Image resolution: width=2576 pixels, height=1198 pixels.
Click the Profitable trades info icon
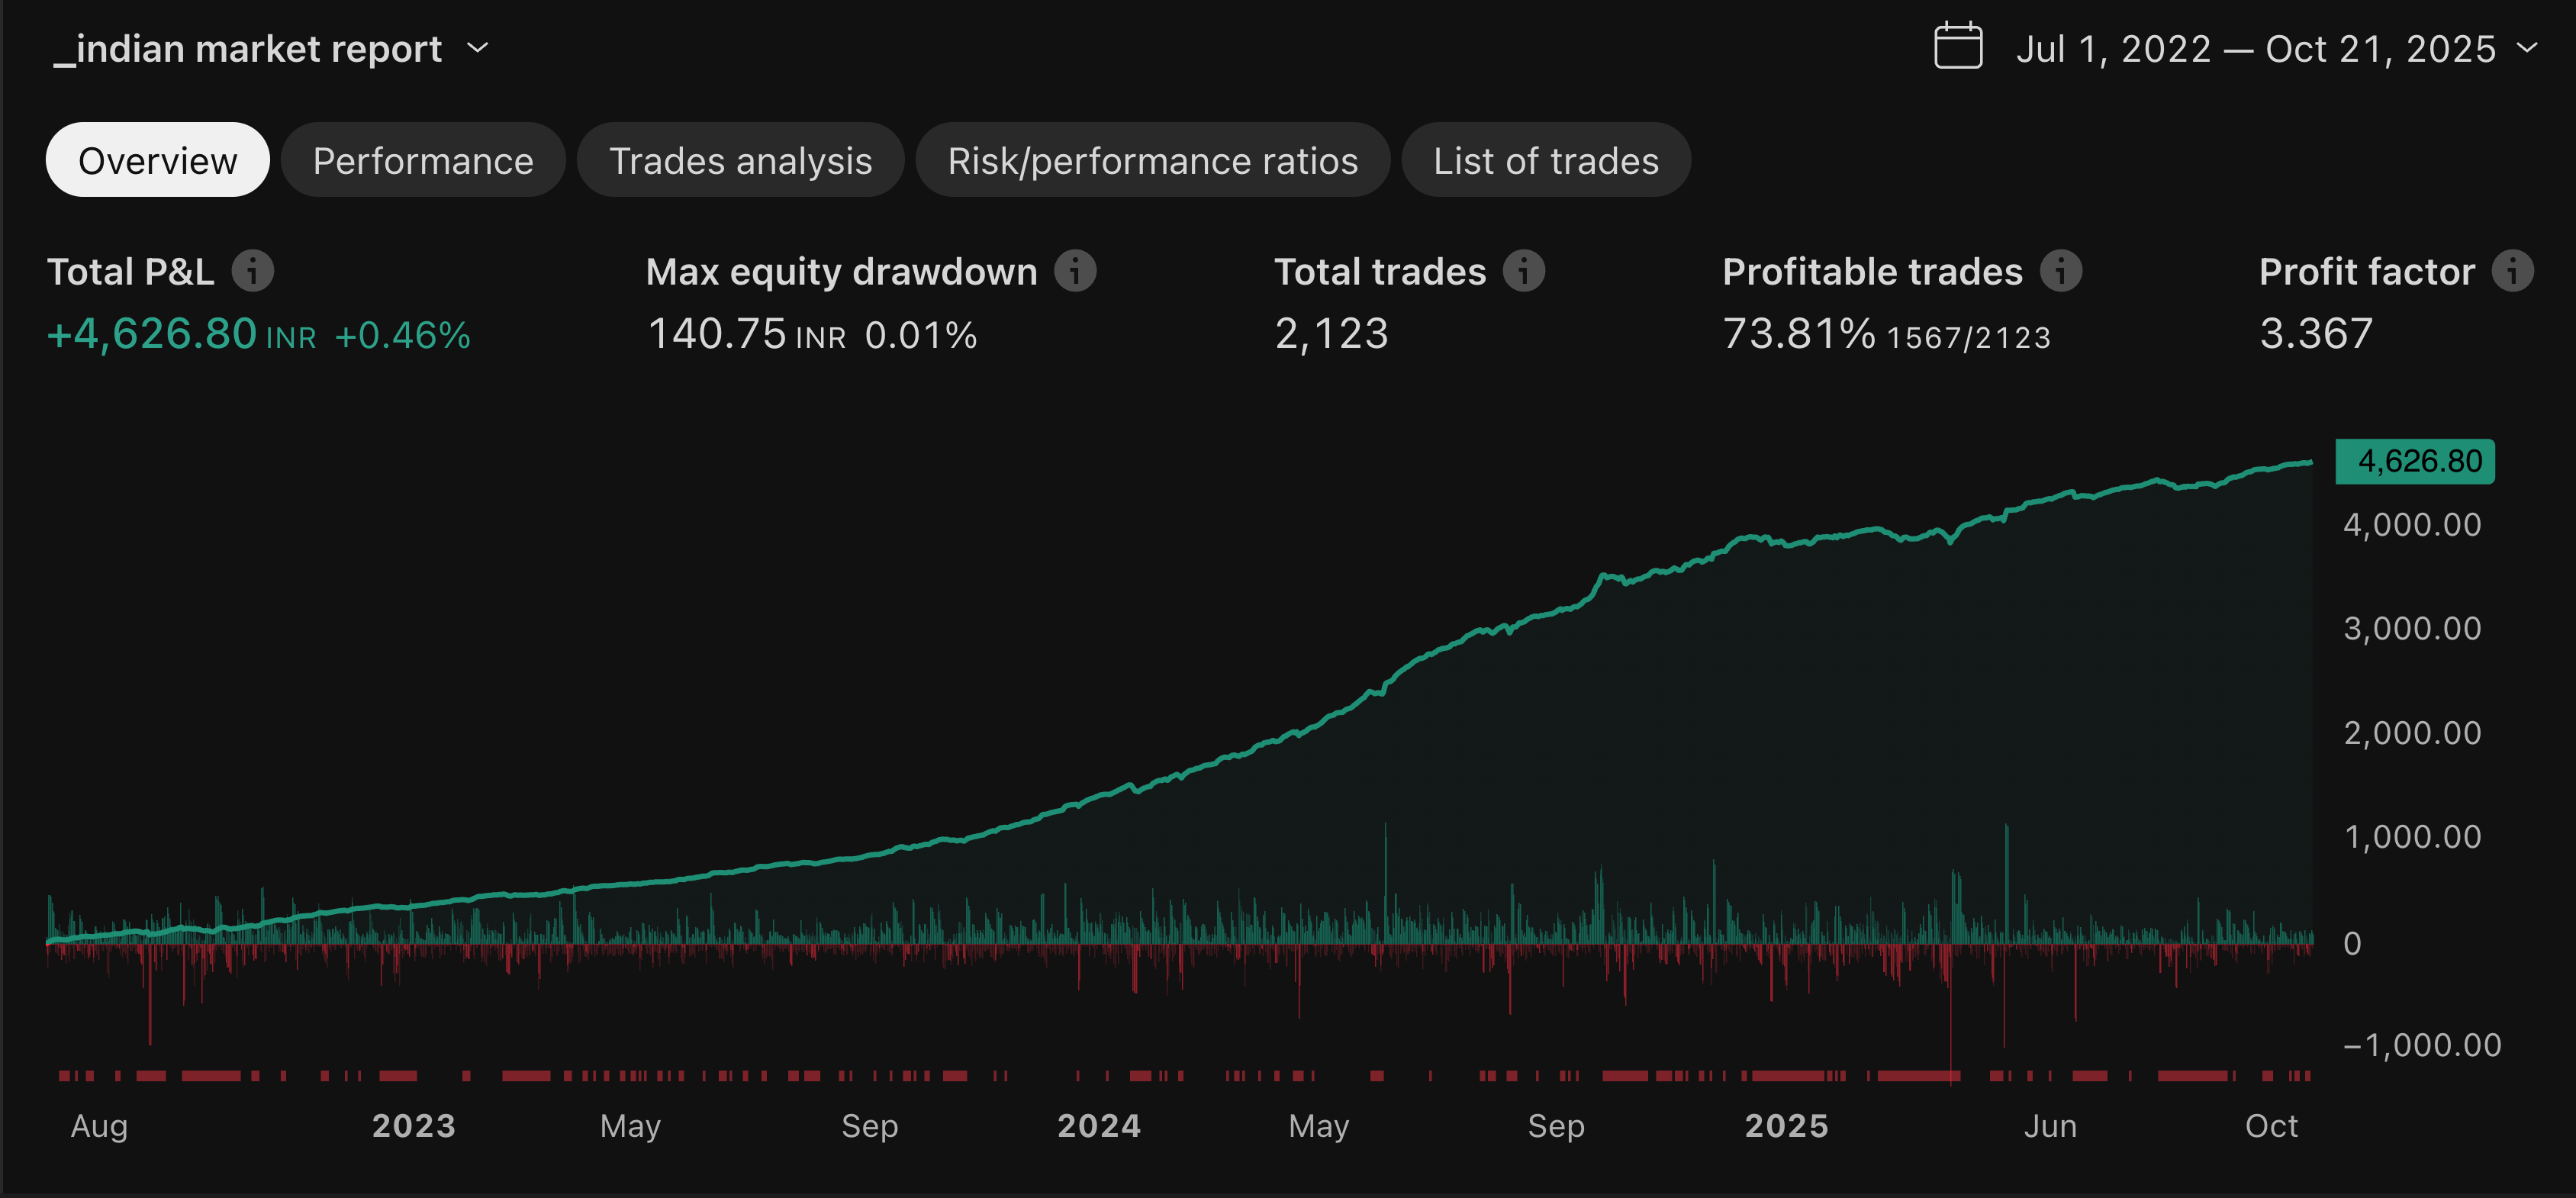pos(2061,271)
